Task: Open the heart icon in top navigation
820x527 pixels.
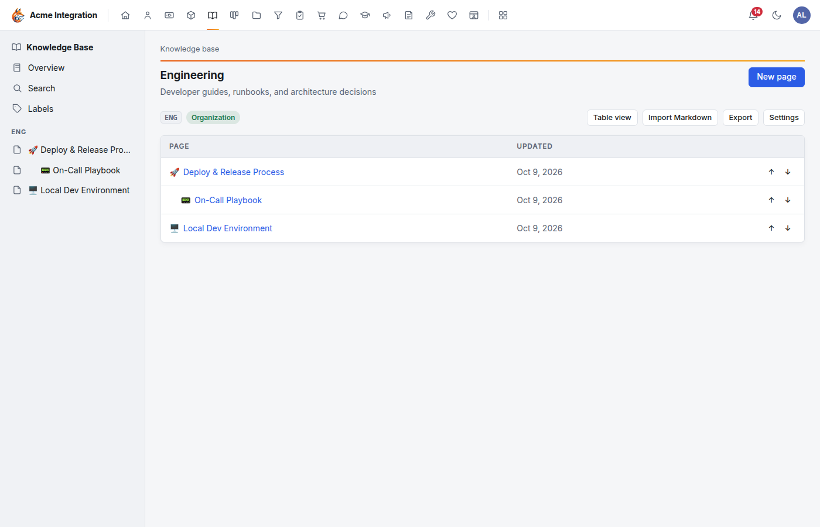Action: [452, 15]
